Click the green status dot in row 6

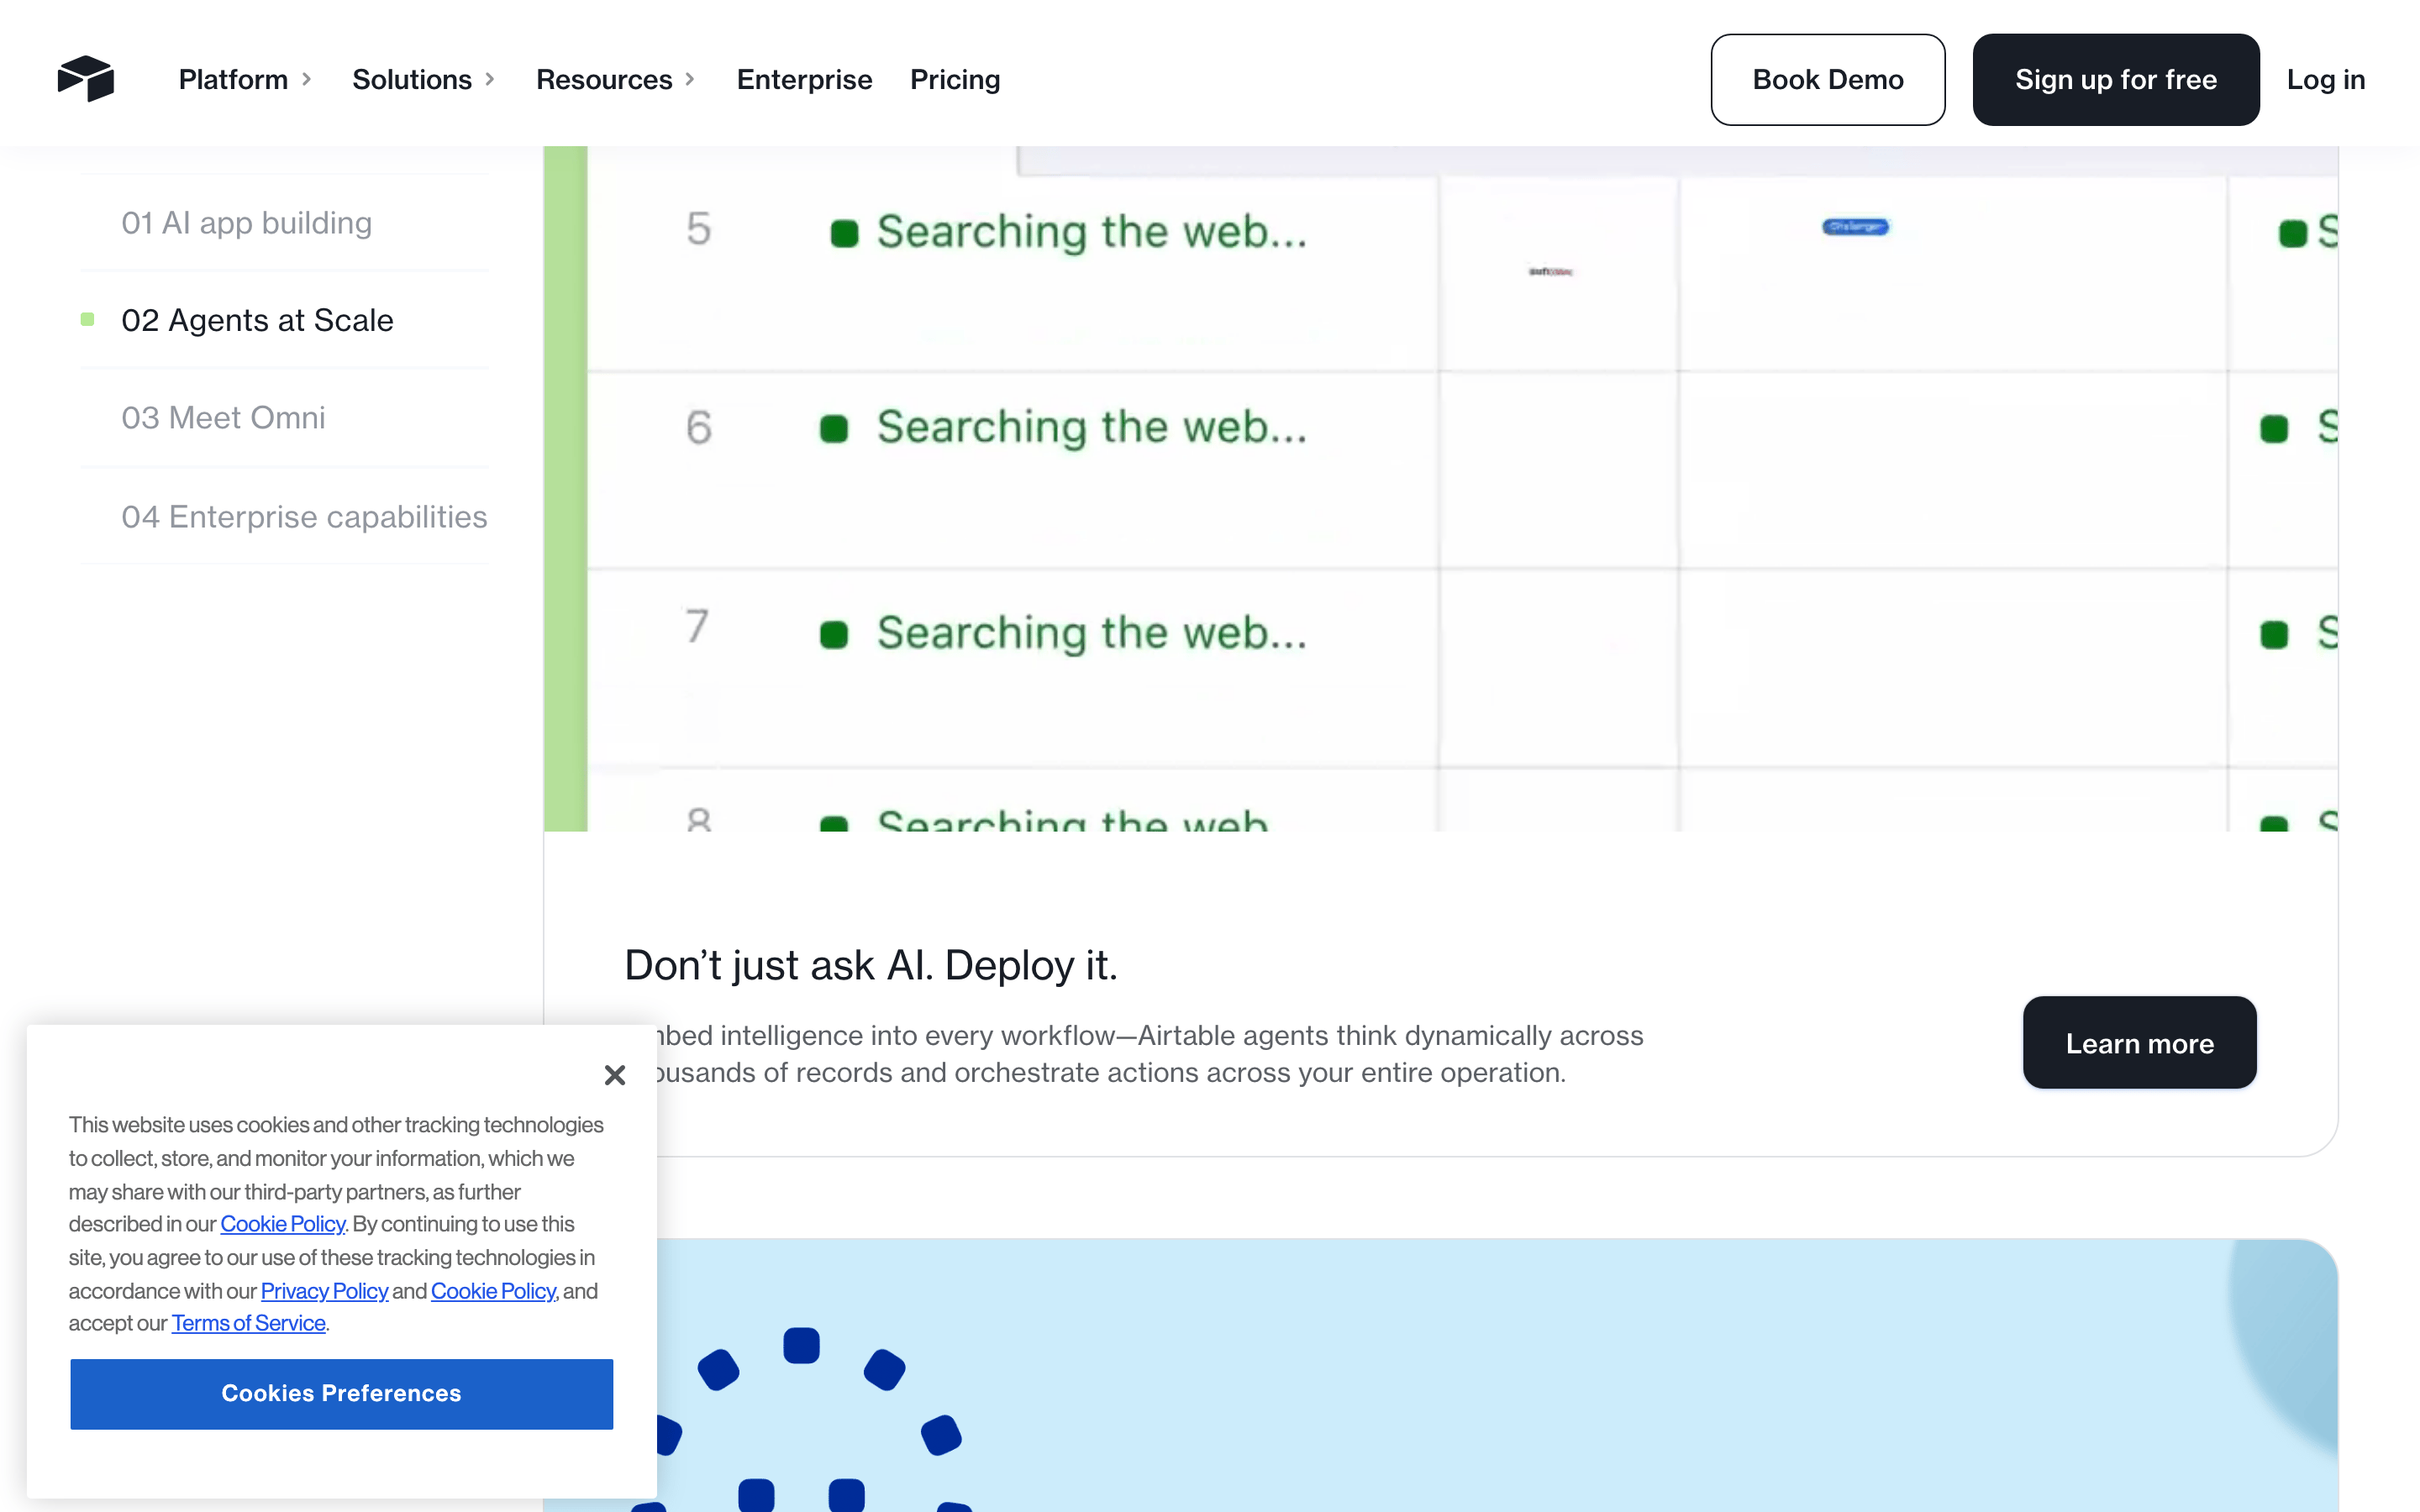[x=833, y=429]
